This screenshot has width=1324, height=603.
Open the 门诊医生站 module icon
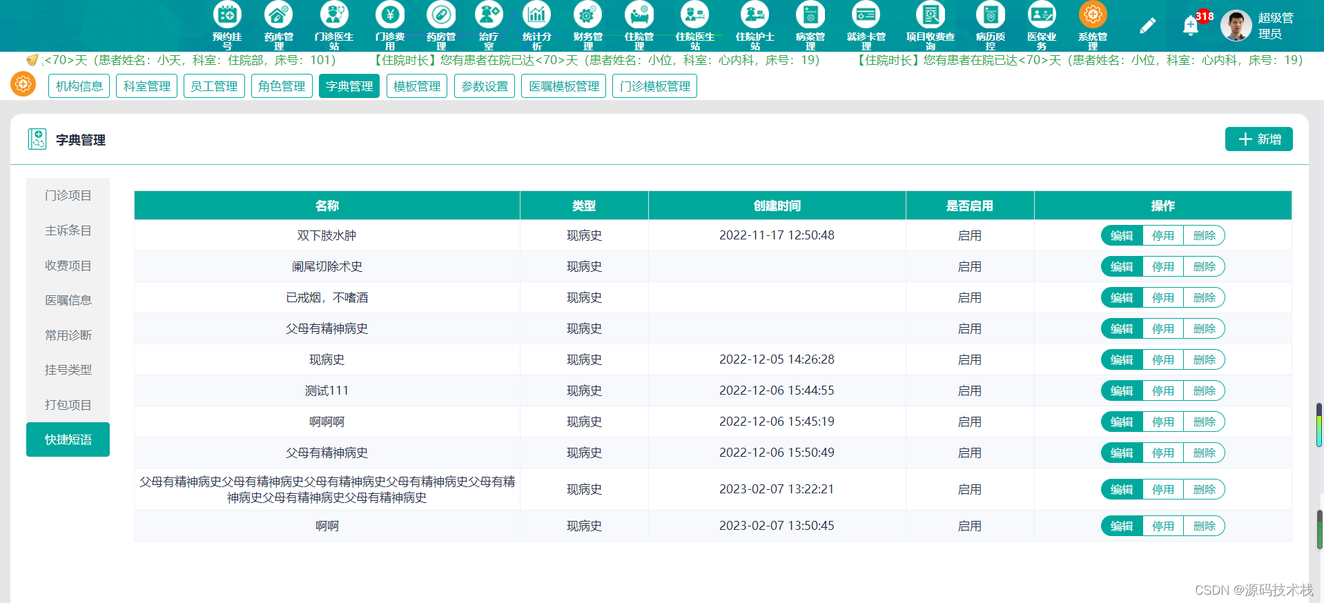[x=334, y=15]
